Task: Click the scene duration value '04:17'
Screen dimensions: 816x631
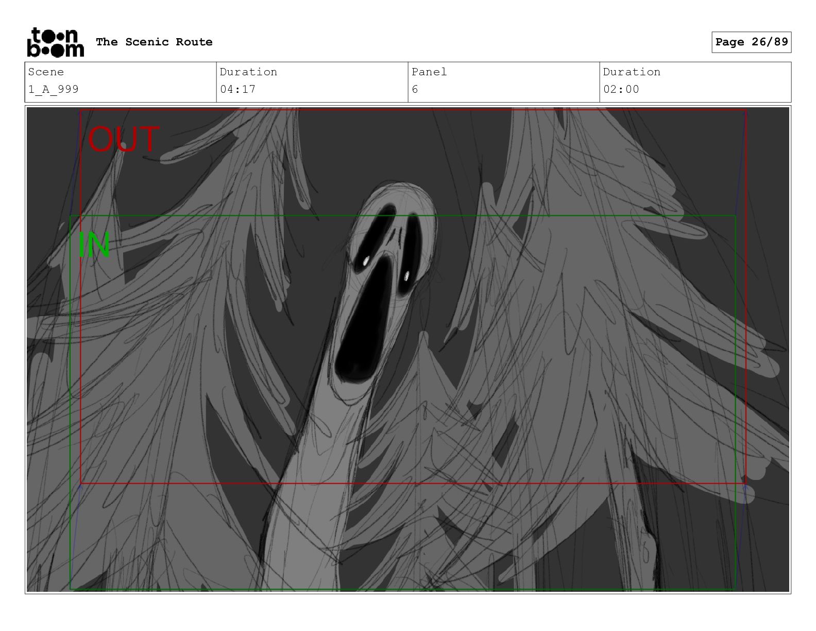Action: point(237,89)
